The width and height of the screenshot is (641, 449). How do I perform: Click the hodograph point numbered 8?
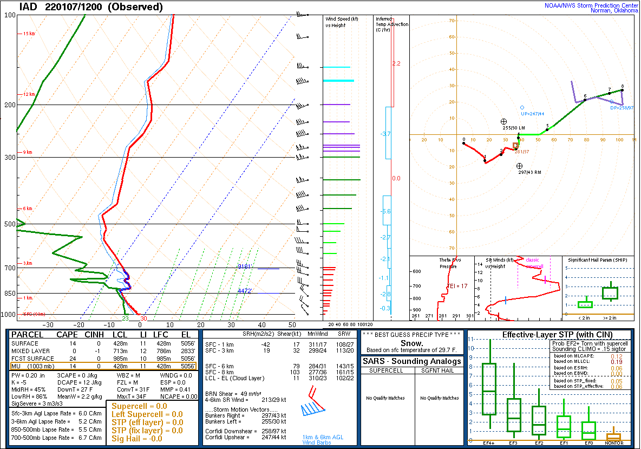point(622,89)
